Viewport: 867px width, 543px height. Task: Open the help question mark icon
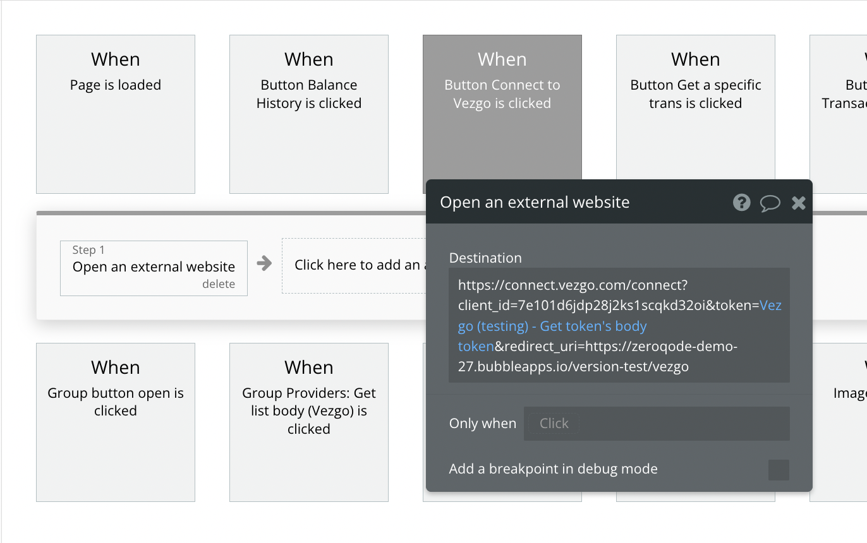tap(741, 203)
